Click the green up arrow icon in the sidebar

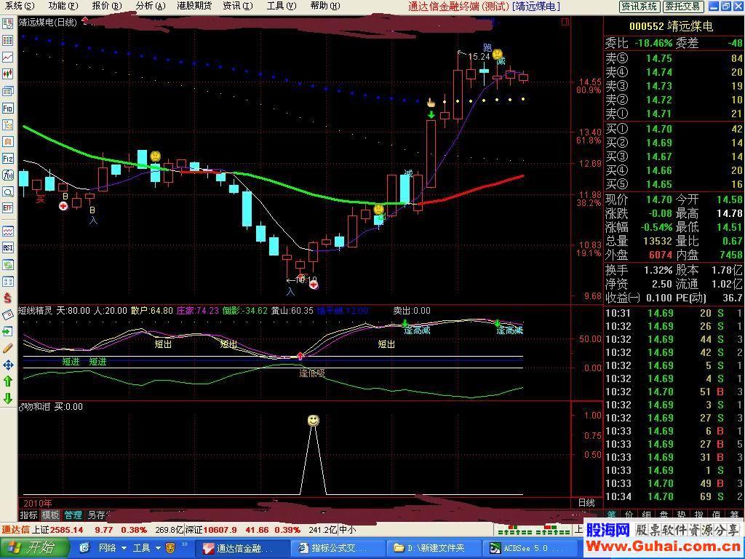(7, 381)
